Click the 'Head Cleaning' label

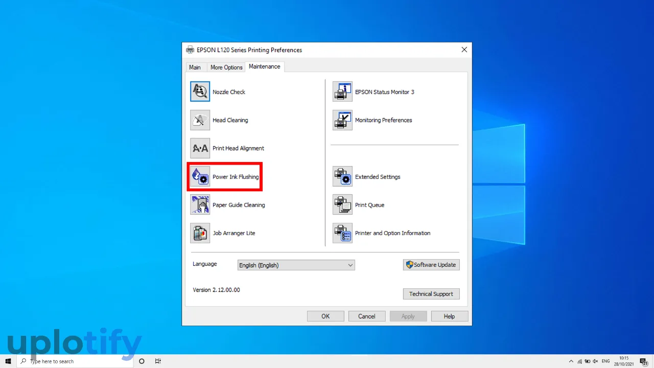tap(230, 120)
